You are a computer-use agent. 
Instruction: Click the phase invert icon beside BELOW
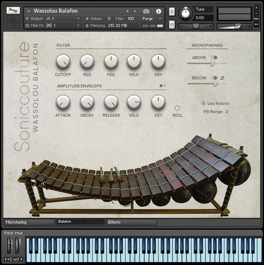[x=222, y=78]
